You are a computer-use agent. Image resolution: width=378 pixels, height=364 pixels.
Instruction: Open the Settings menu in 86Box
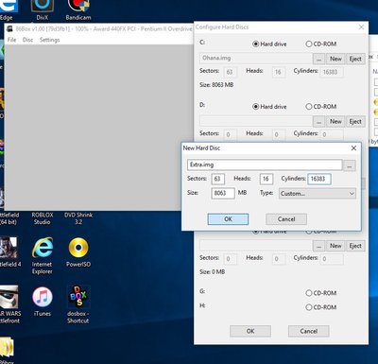[49, 40]
